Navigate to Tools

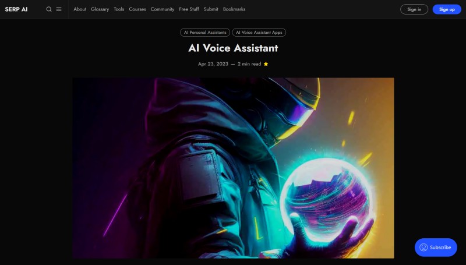119,9
